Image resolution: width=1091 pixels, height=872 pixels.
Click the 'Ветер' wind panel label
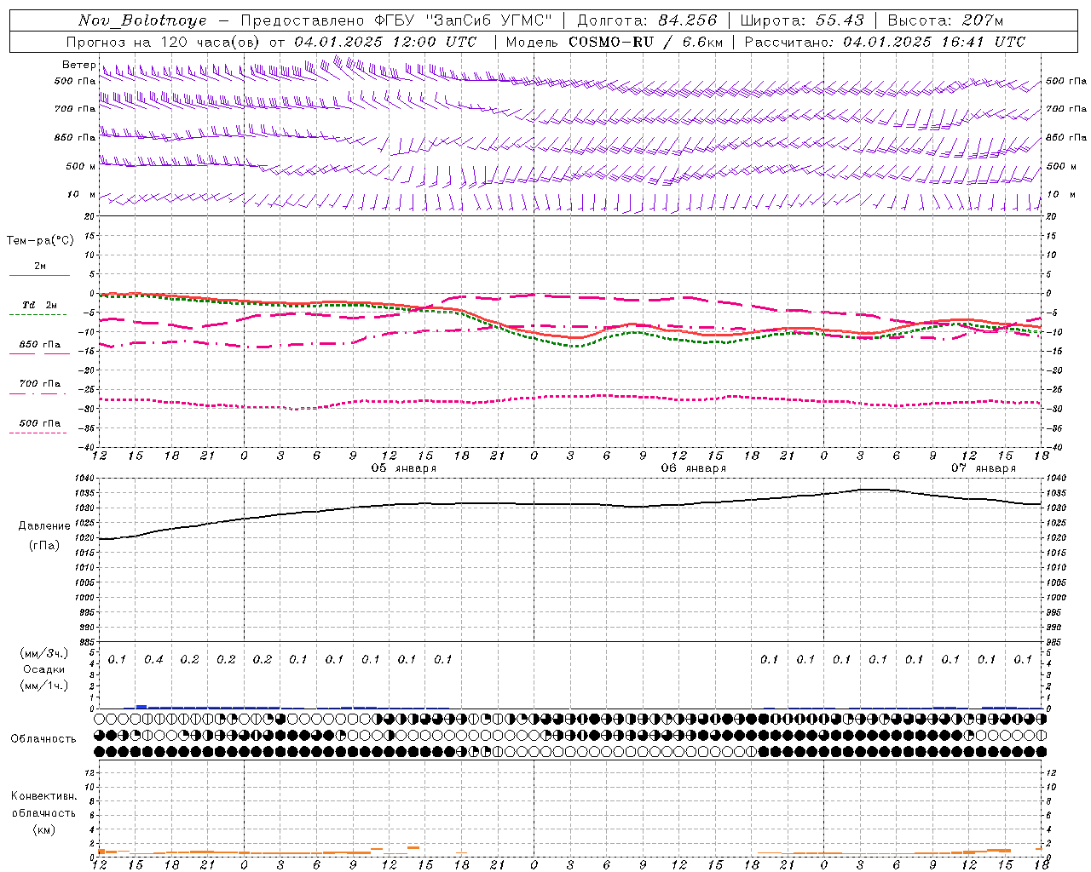[79, 65]
